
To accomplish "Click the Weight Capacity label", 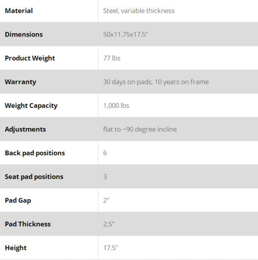I will [31, 105].
